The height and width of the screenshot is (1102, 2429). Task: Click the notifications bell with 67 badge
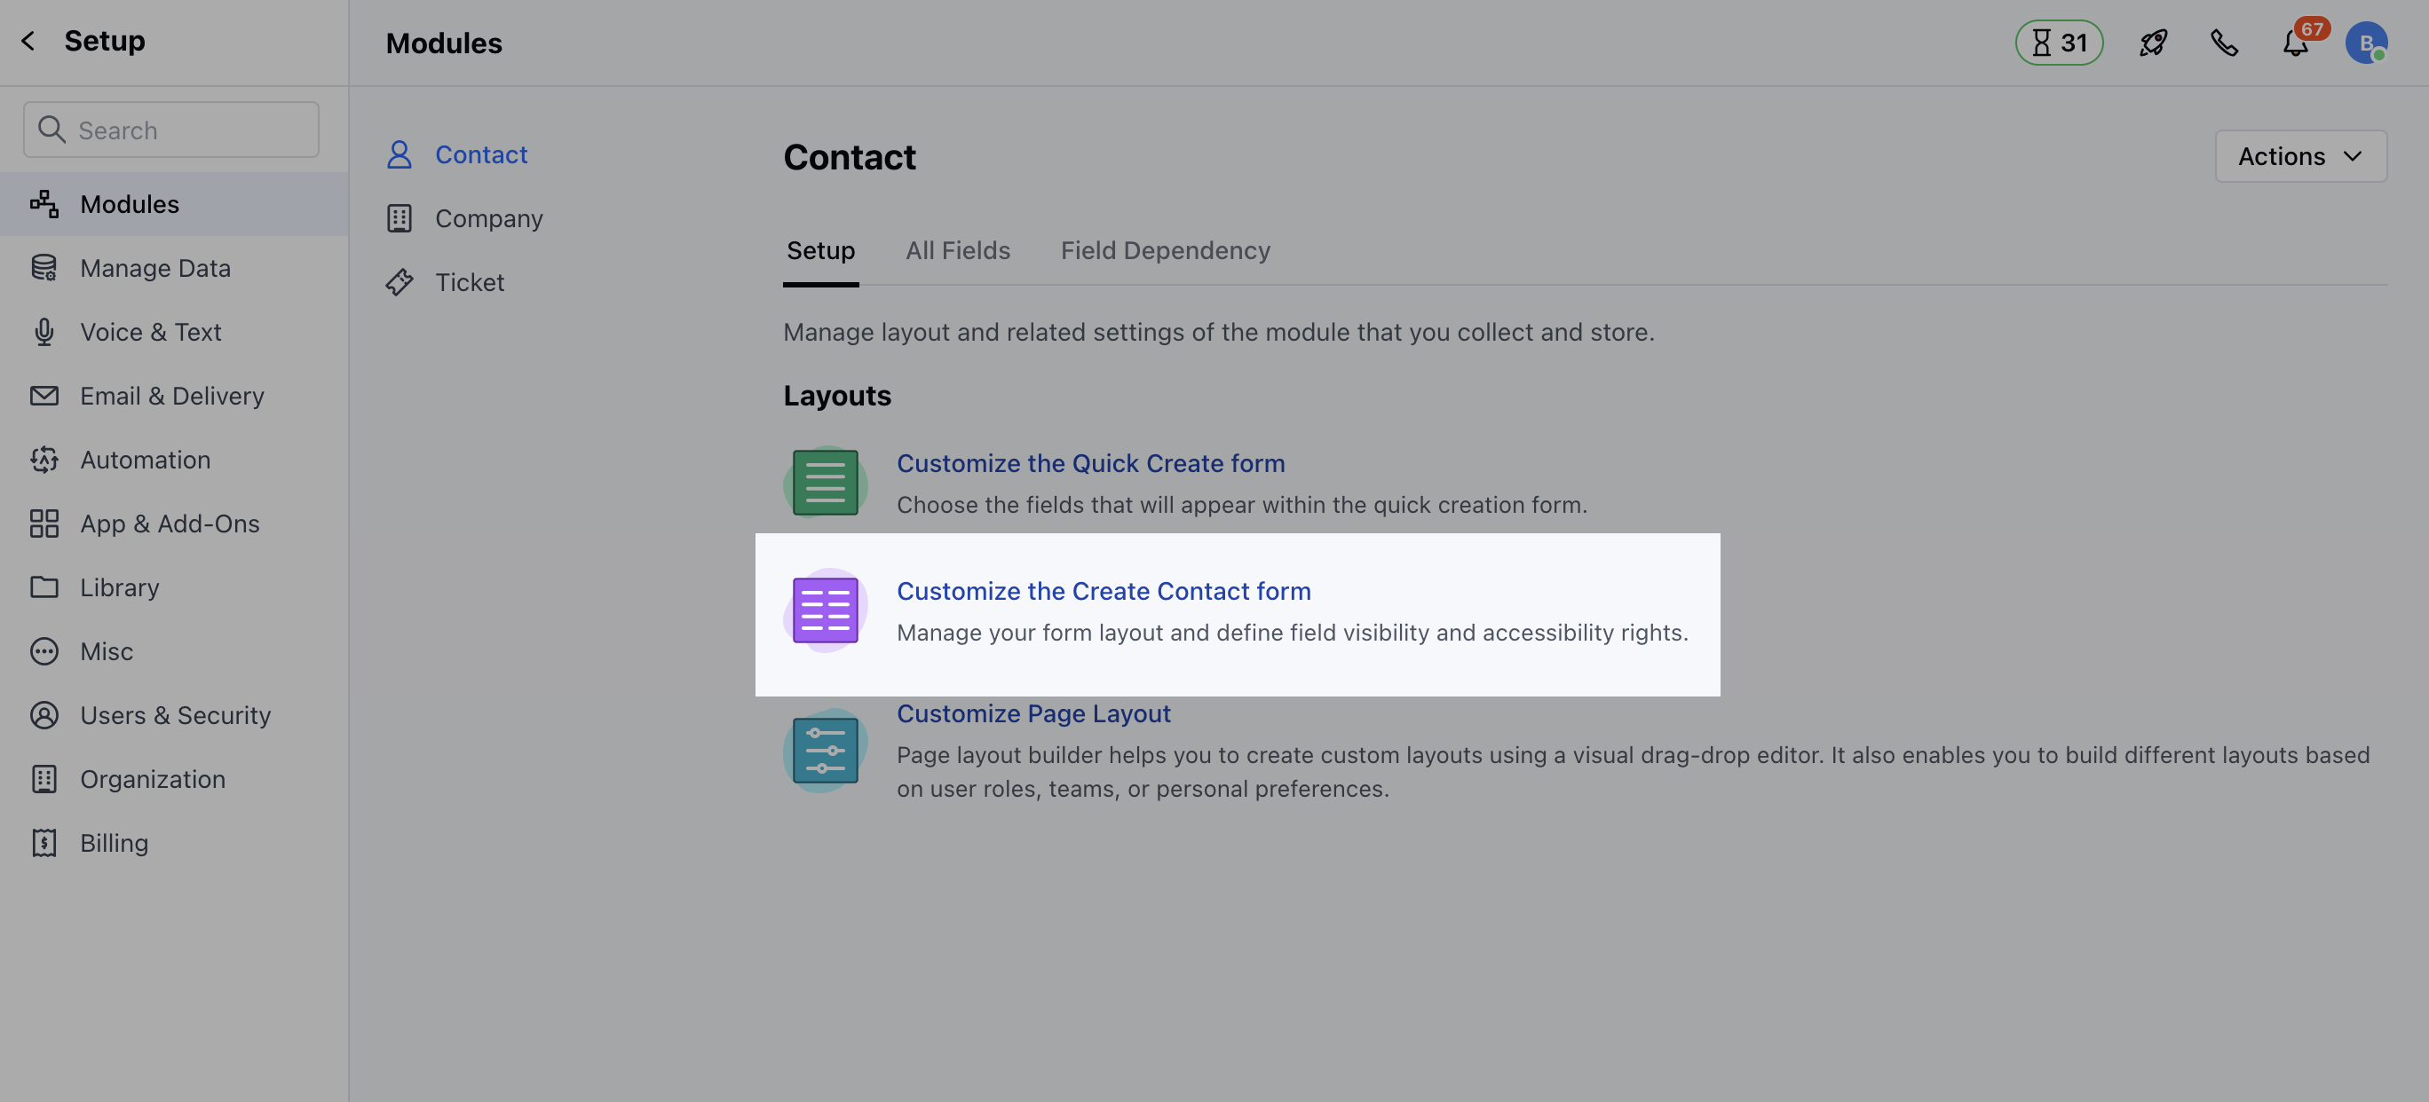coord(2293,43)
